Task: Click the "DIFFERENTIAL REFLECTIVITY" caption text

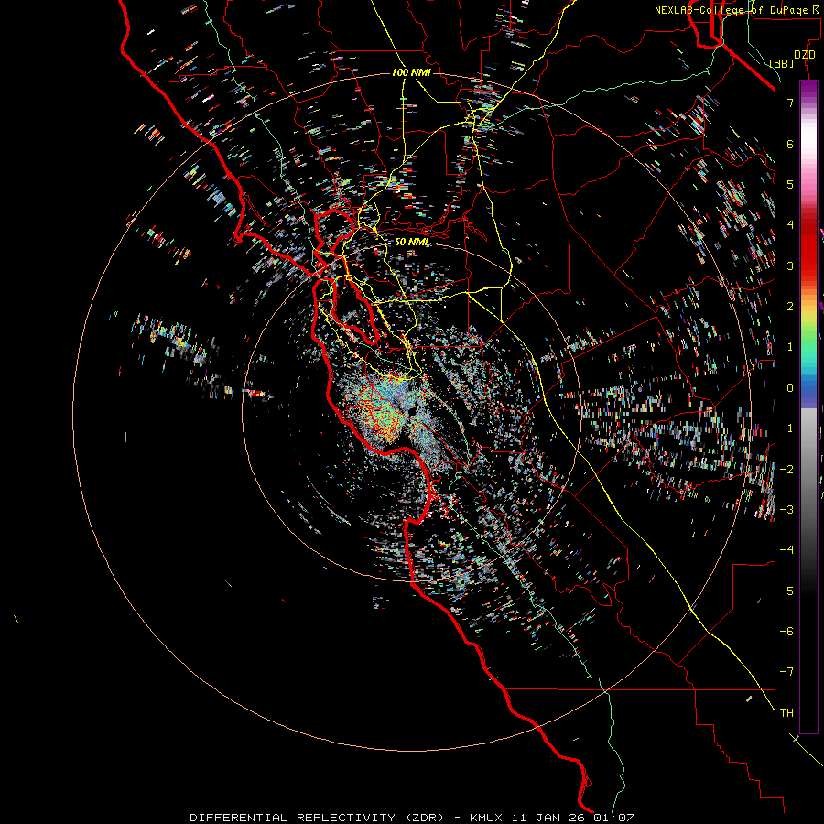Action: pyautogui.click(x=292, y=818)
